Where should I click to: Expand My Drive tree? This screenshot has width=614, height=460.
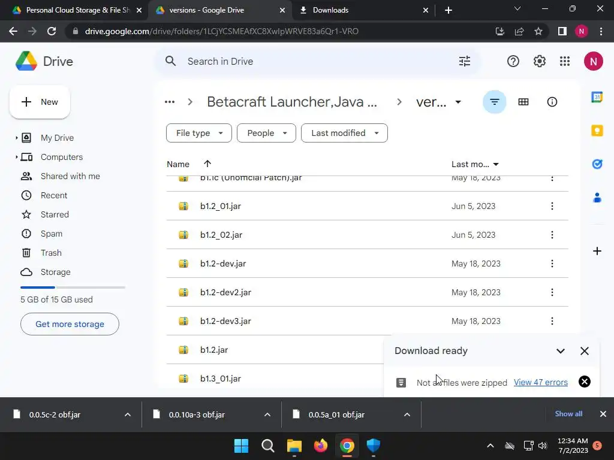click(x=16, y=138)
